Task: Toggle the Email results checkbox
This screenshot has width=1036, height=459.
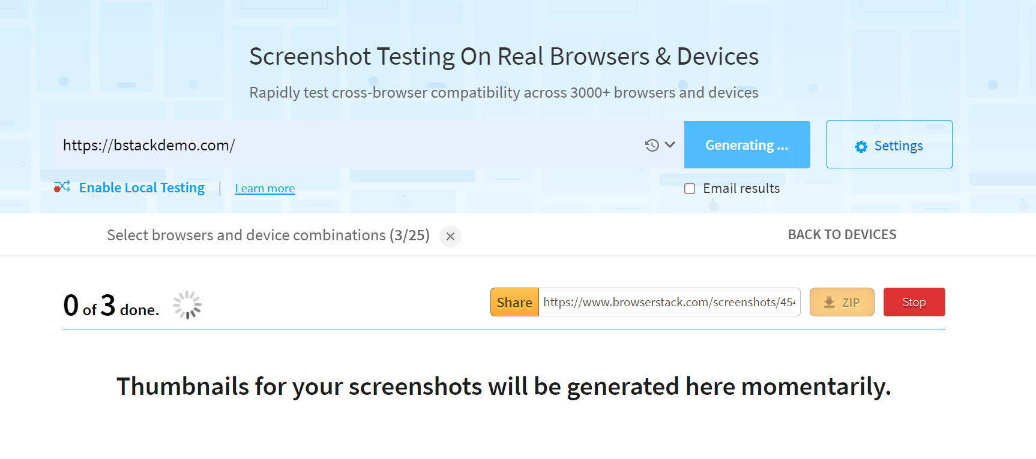Action: 690,189
